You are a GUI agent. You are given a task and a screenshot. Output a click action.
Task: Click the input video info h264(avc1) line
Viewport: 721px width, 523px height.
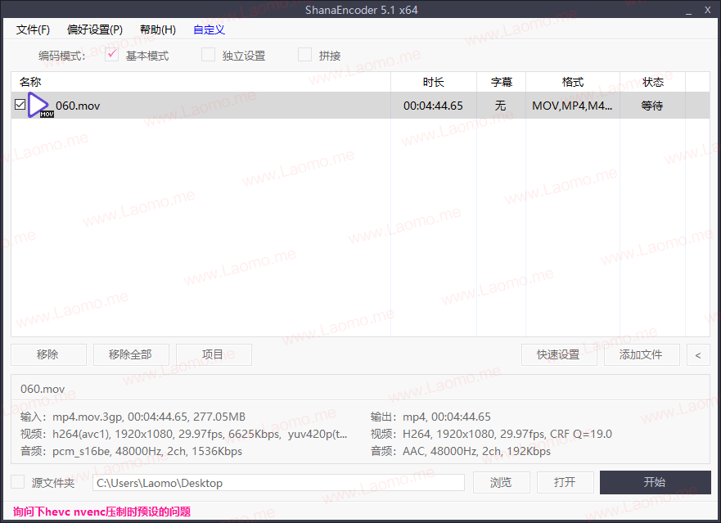183,434
